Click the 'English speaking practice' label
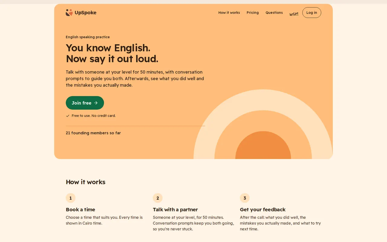This screenshot has width=387, height=242. click(88, 37)
